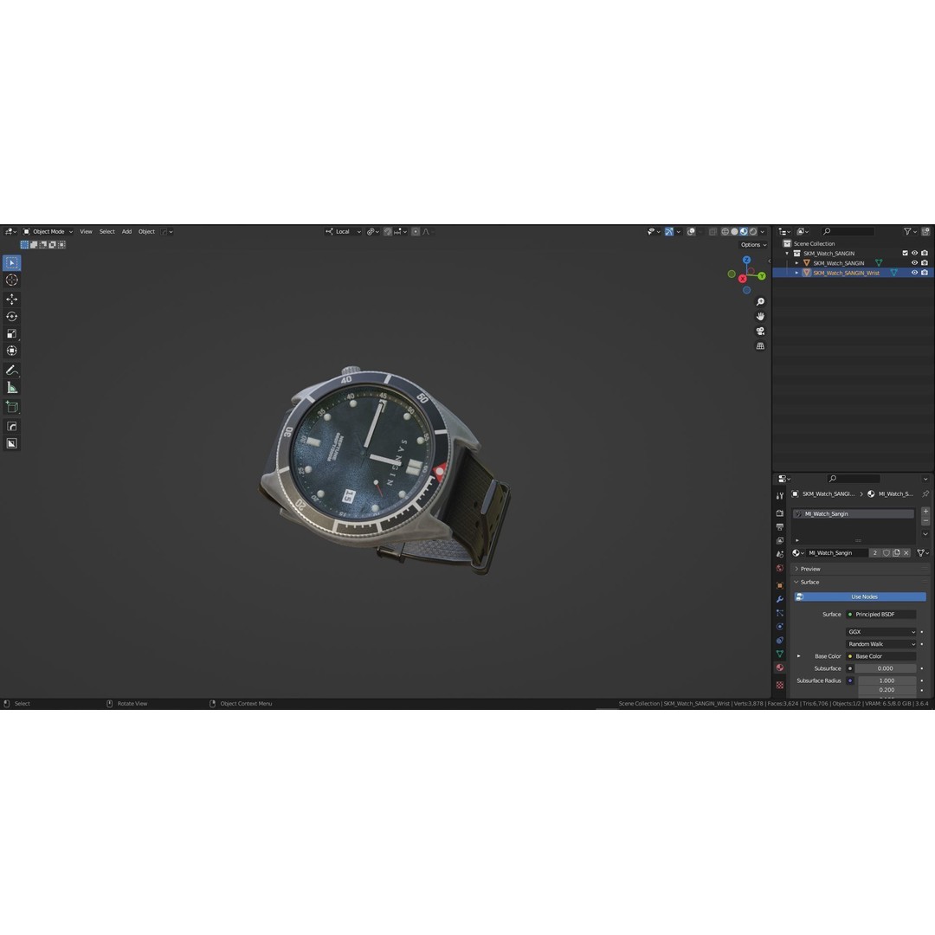Open the Material properties tab
Viewport: 935px width, 935px height.
[780, 667]
